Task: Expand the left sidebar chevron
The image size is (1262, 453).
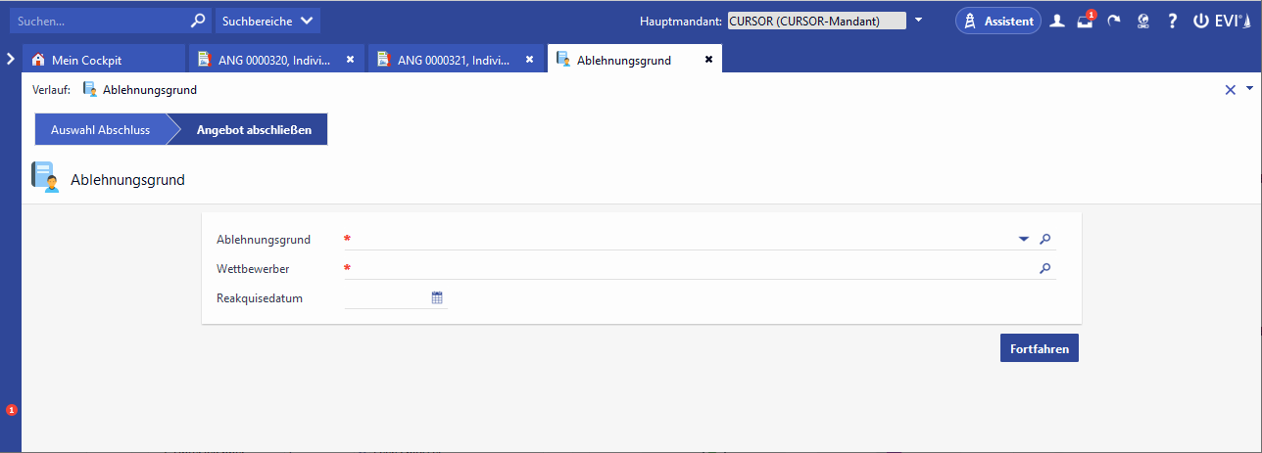Action: click(10, 59)
